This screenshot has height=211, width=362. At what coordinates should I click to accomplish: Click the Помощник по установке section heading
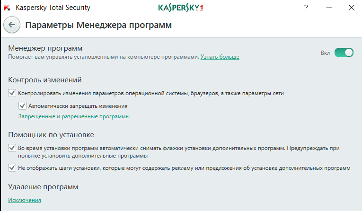pyautogui.click(x=51, y=135)
